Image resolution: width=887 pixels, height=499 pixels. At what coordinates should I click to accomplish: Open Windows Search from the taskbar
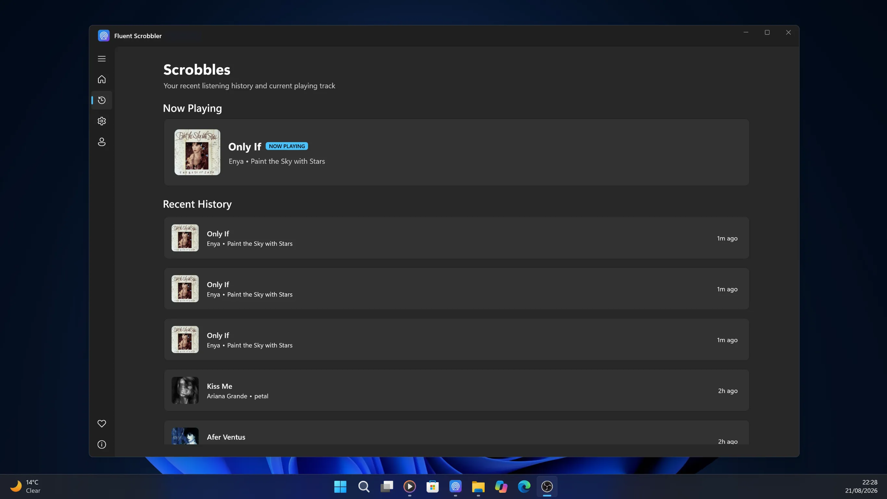click(x=364, y=487)
